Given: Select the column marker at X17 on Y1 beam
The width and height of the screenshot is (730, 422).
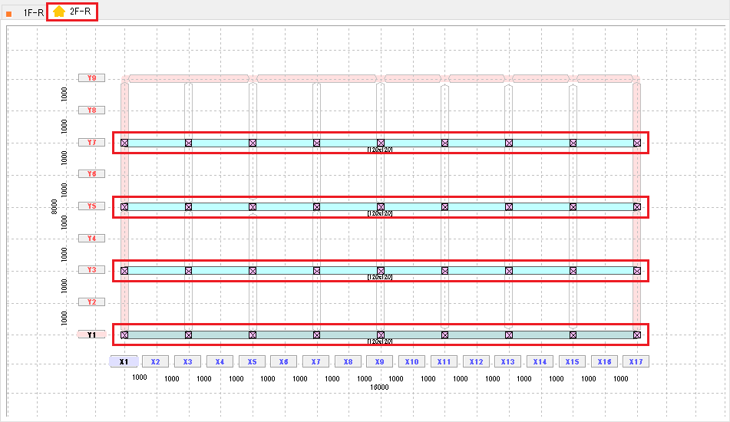Looking at the screenshot, I should coord(636,335).
